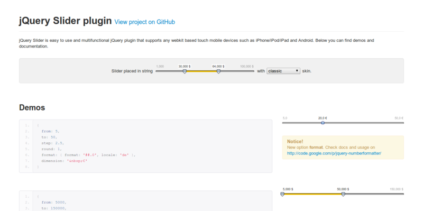Click the code line 'from: 5,'

(x=50, y=131)
